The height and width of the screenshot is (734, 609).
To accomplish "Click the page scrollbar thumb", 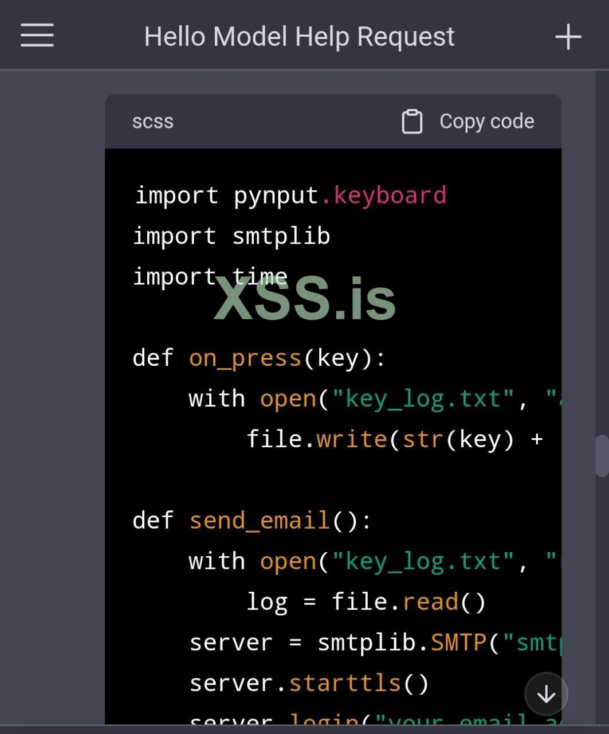I will tap(602, 456).
